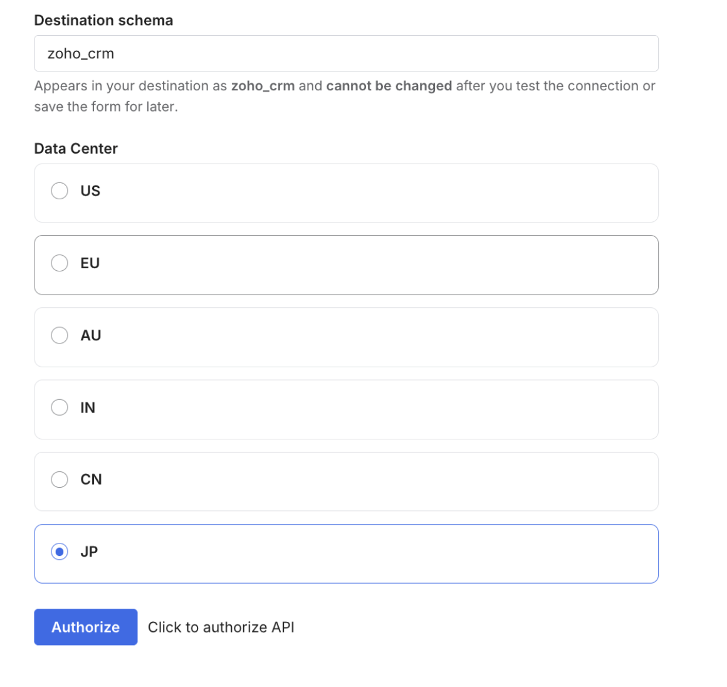Click the 'EU' option label text

(90, 263)
